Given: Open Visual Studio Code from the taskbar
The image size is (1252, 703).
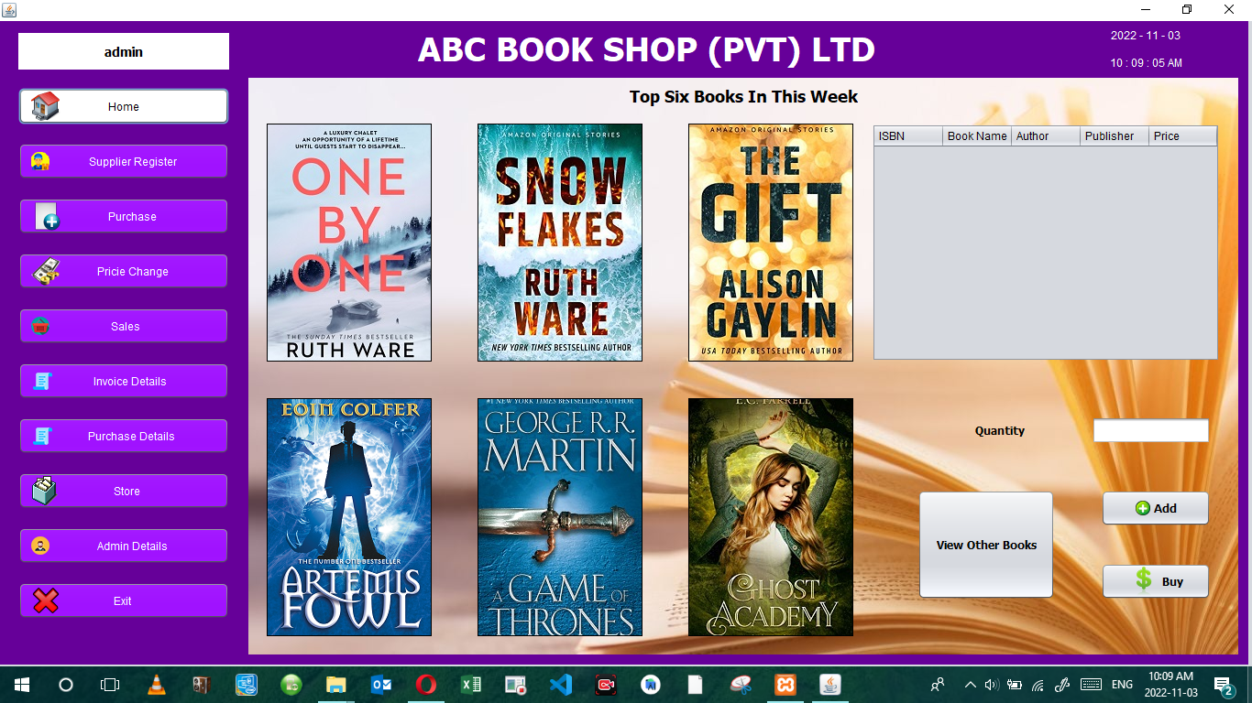Looking at the screenshot, I should [x=561, y=684].
